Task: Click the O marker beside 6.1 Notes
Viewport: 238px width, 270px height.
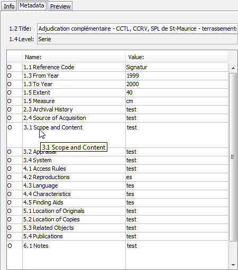Action: tap(10, 246)
